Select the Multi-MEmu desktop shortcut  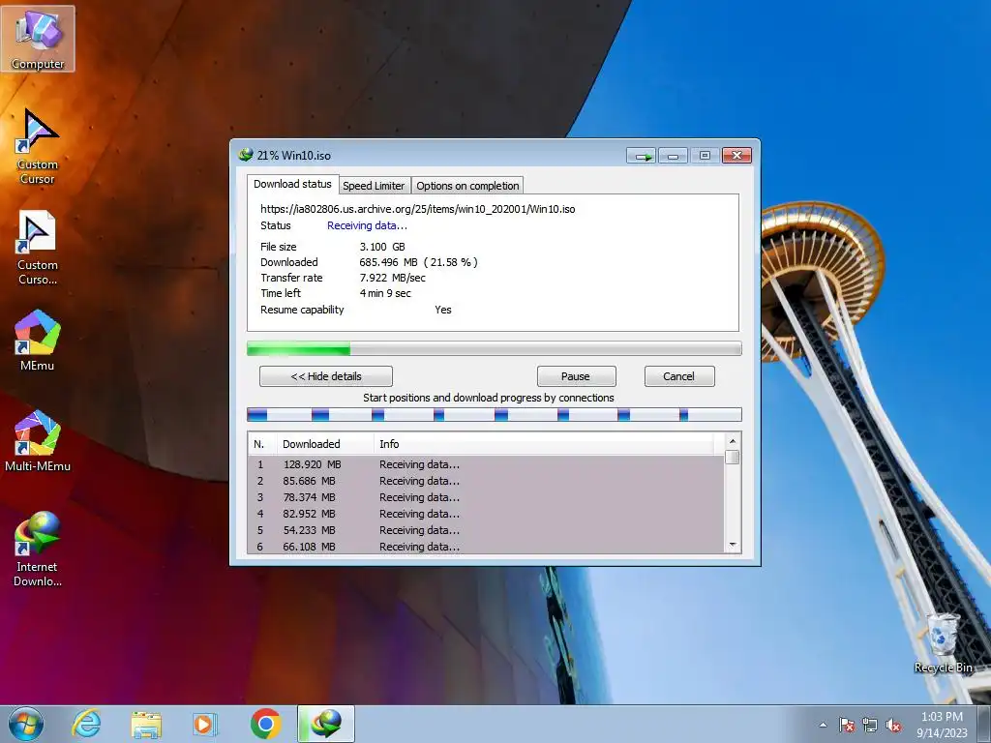[38, 441]
